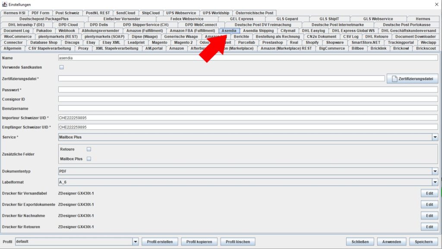442x249 pixels.
Task: Switch to the DHL Intraship 7 (DE) tab
Action: tap(26, 25)
